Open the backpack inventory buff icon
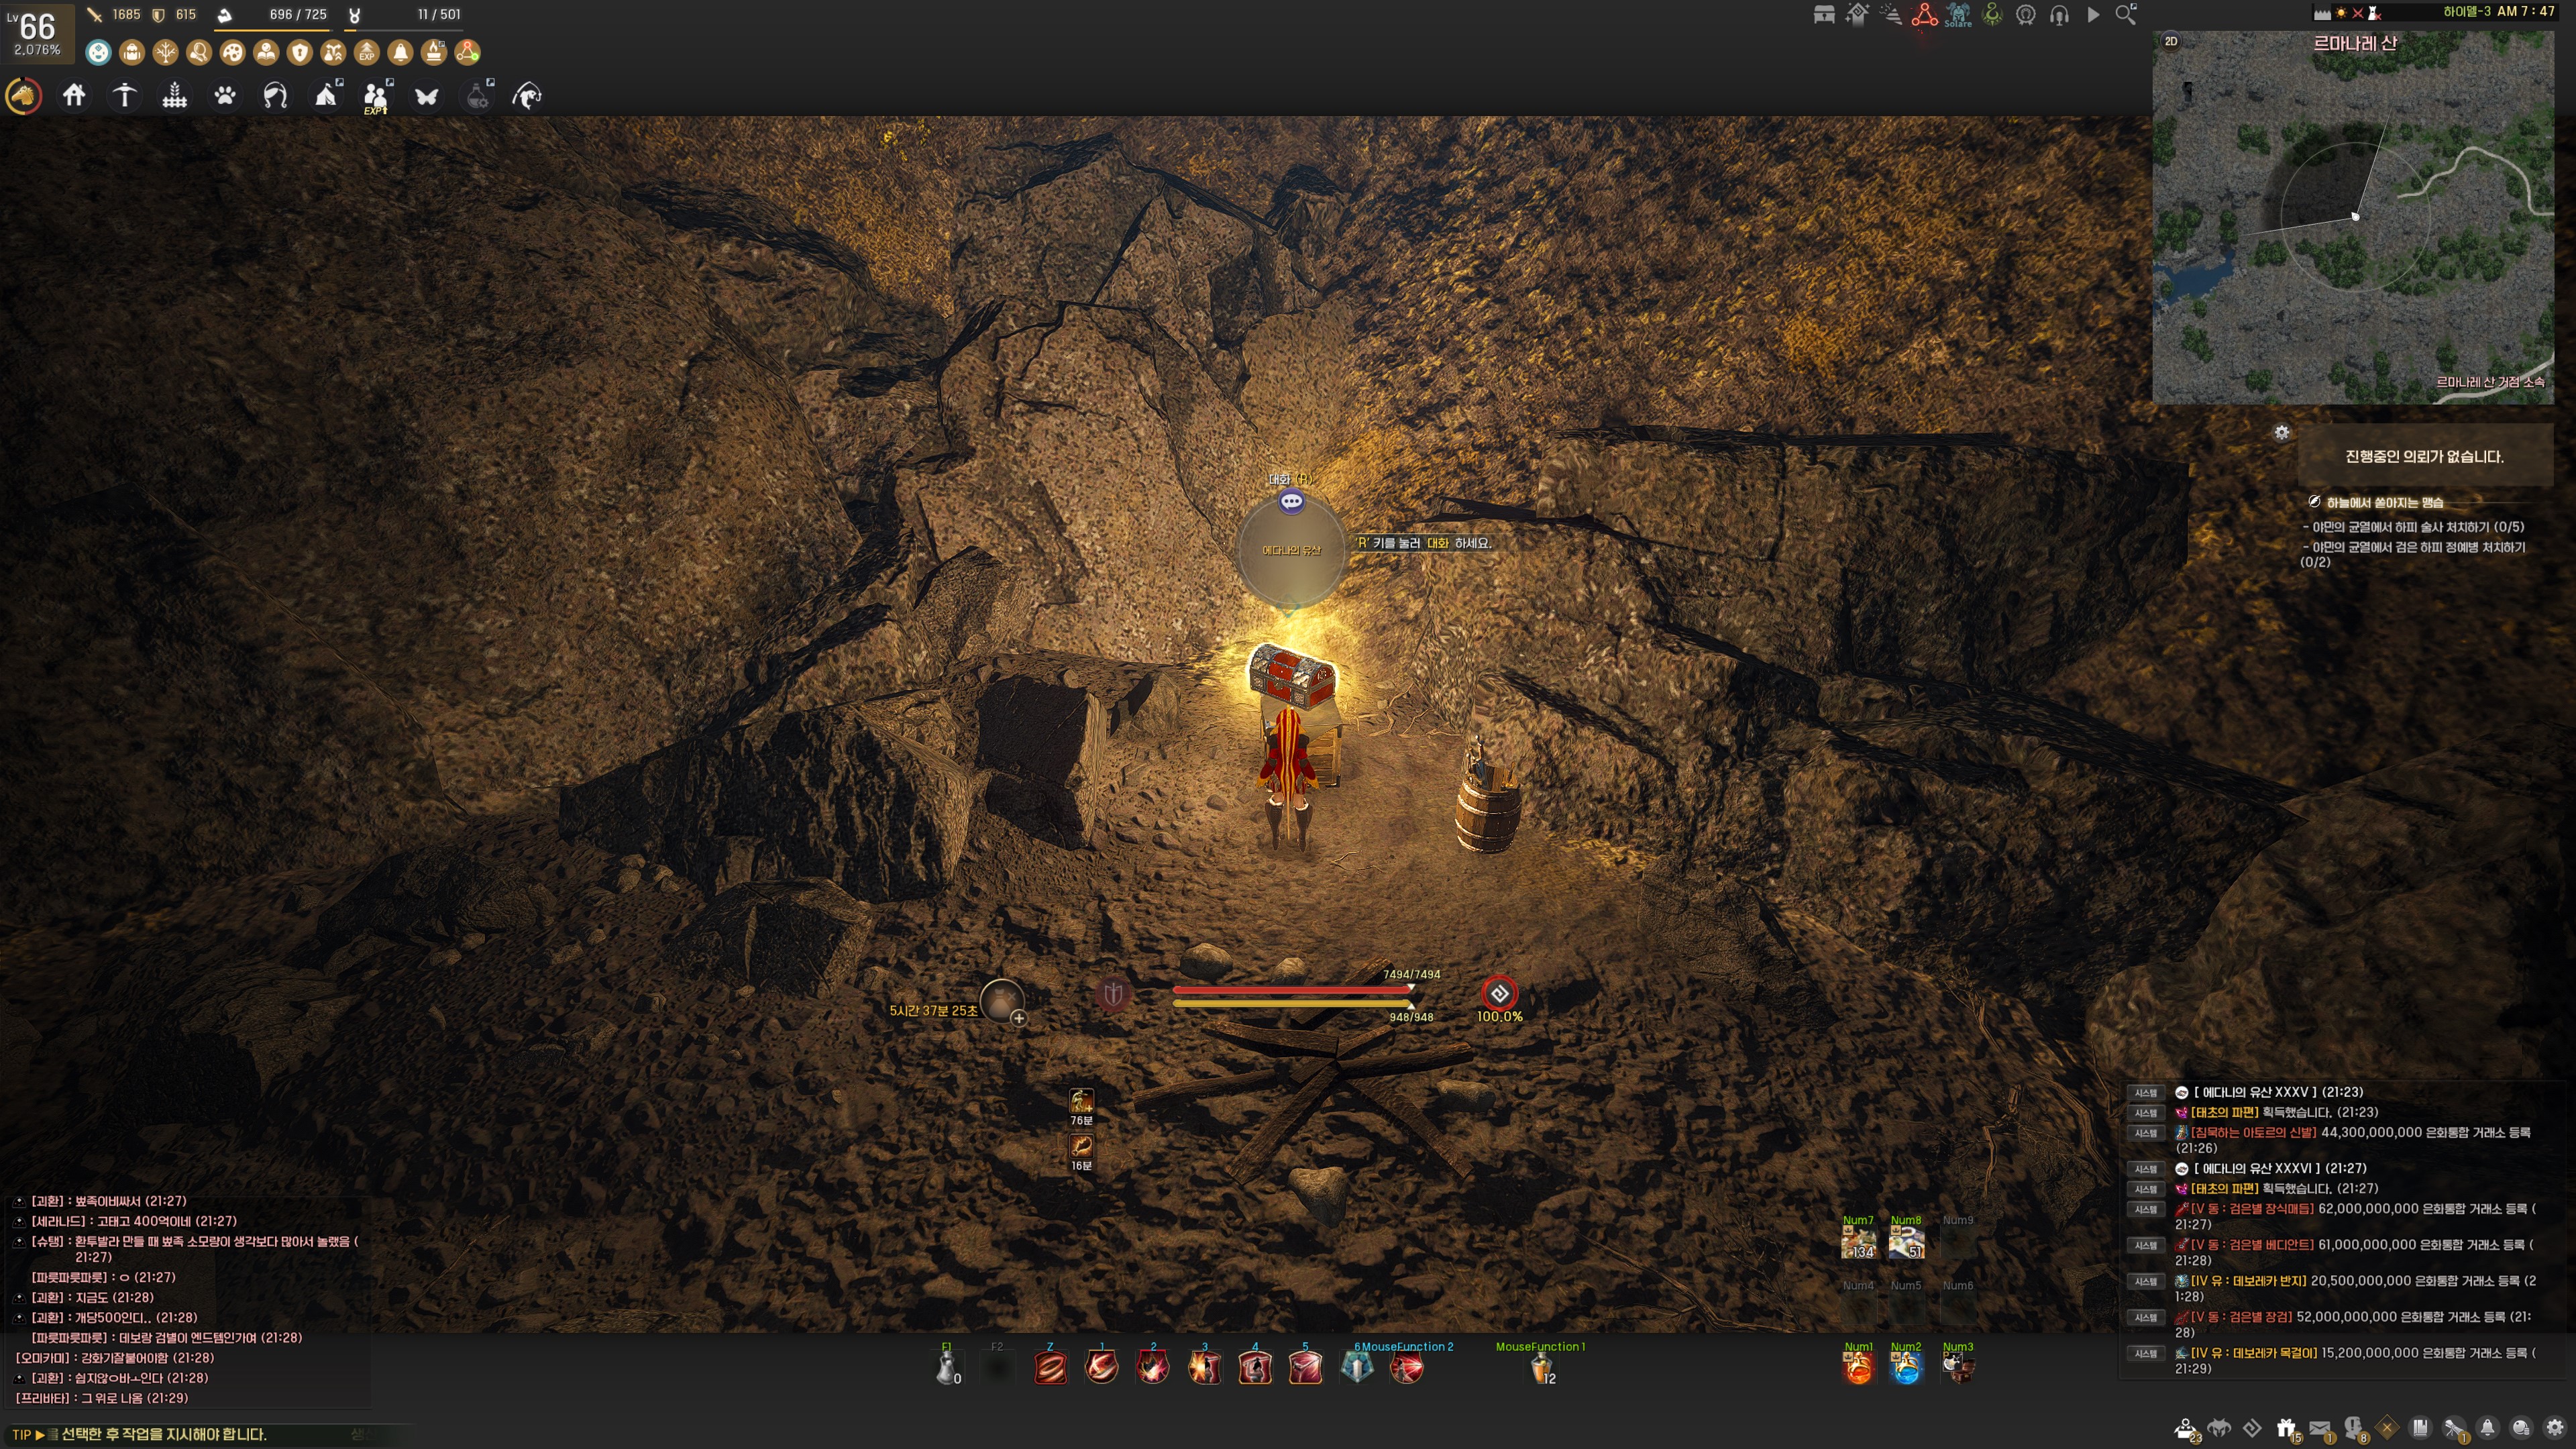 (x=132, y=52)
